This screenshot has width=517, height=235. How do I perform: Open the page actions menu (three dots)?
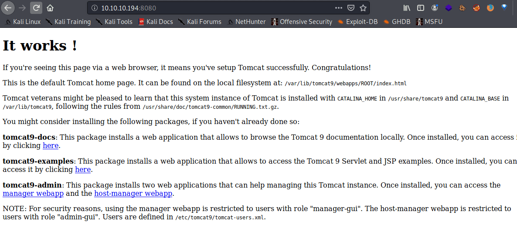339,8
